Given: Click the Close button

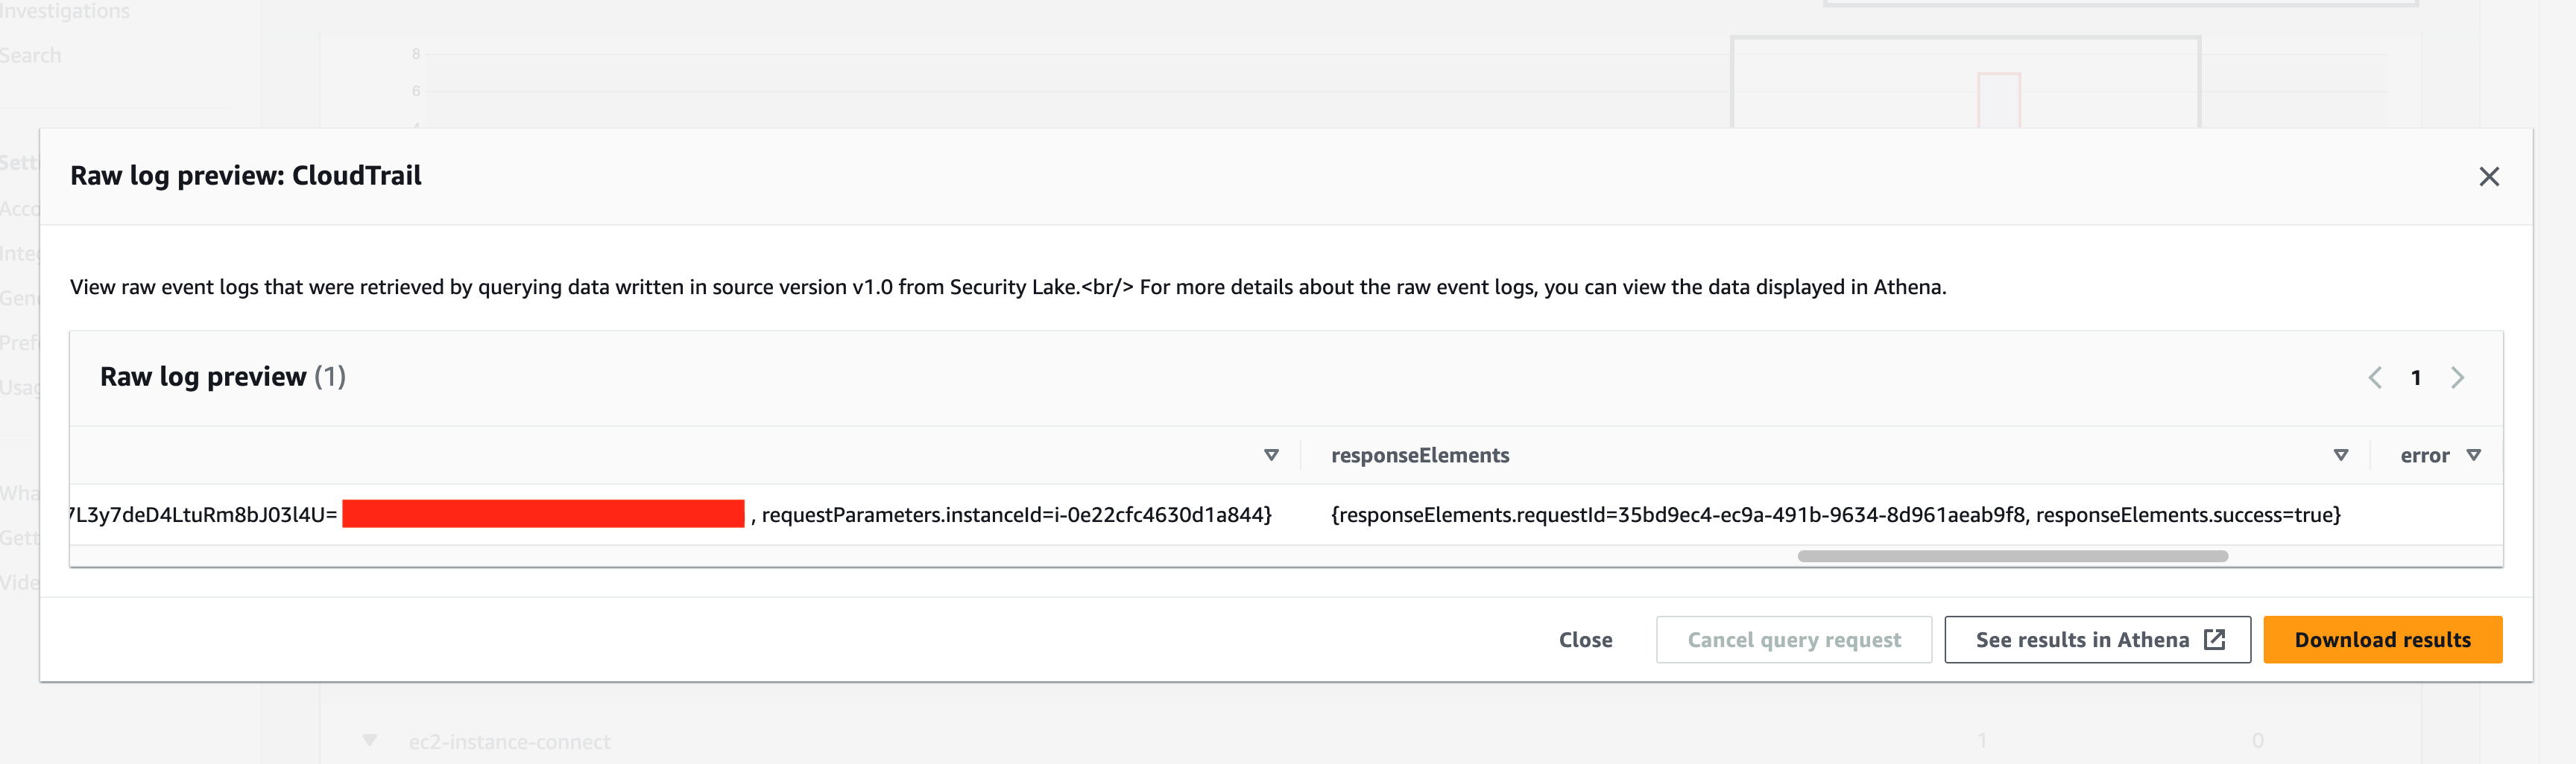Looking at the screenshot, I should (x=1585, y=638).
